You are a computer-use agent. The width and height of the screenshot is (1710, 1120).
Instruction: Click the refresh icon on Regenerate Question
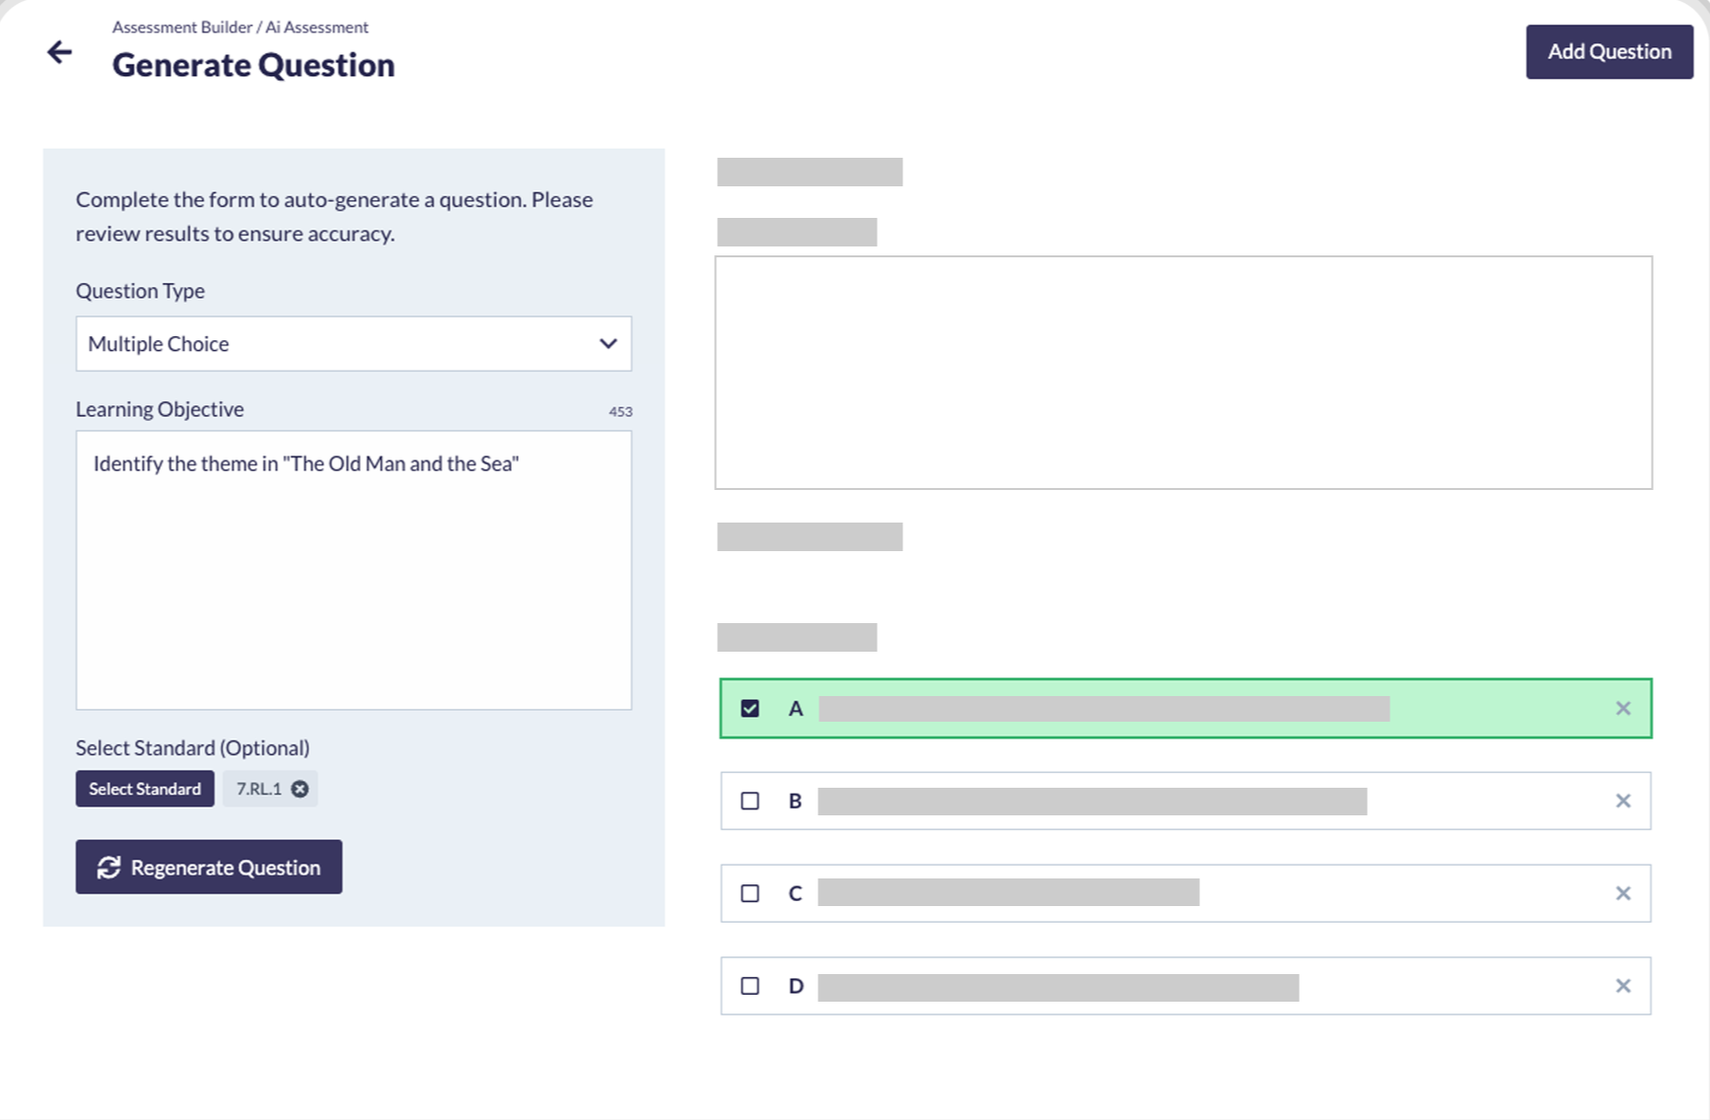(x=108, y=868)
